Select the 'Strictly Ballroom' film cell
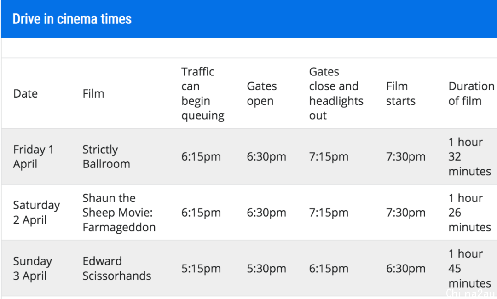This screenshot has height=299, width=497. (x=106, y=157)
